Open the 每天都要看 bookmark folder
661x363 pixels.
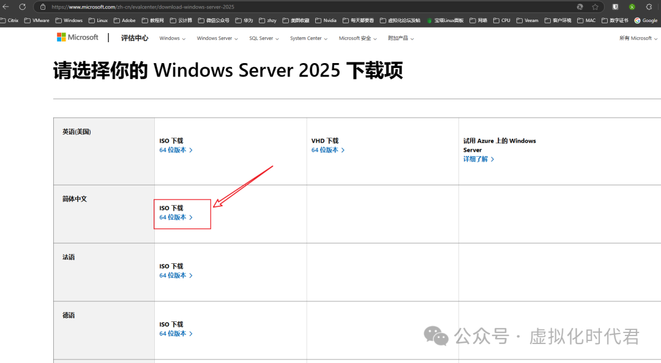[358, 20]
